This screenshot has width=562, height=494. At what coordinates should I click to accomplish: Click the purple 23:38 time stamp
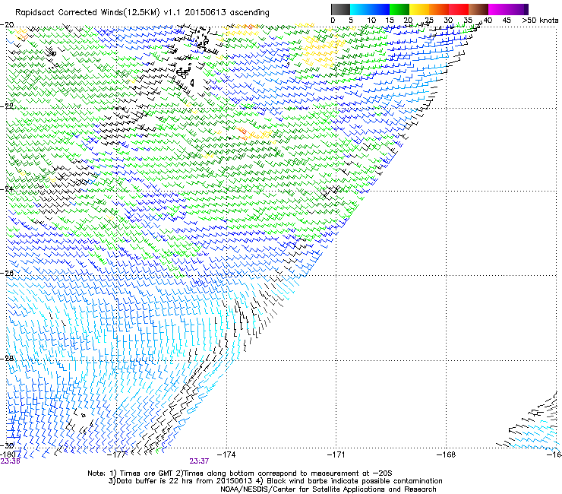[10, 461]
